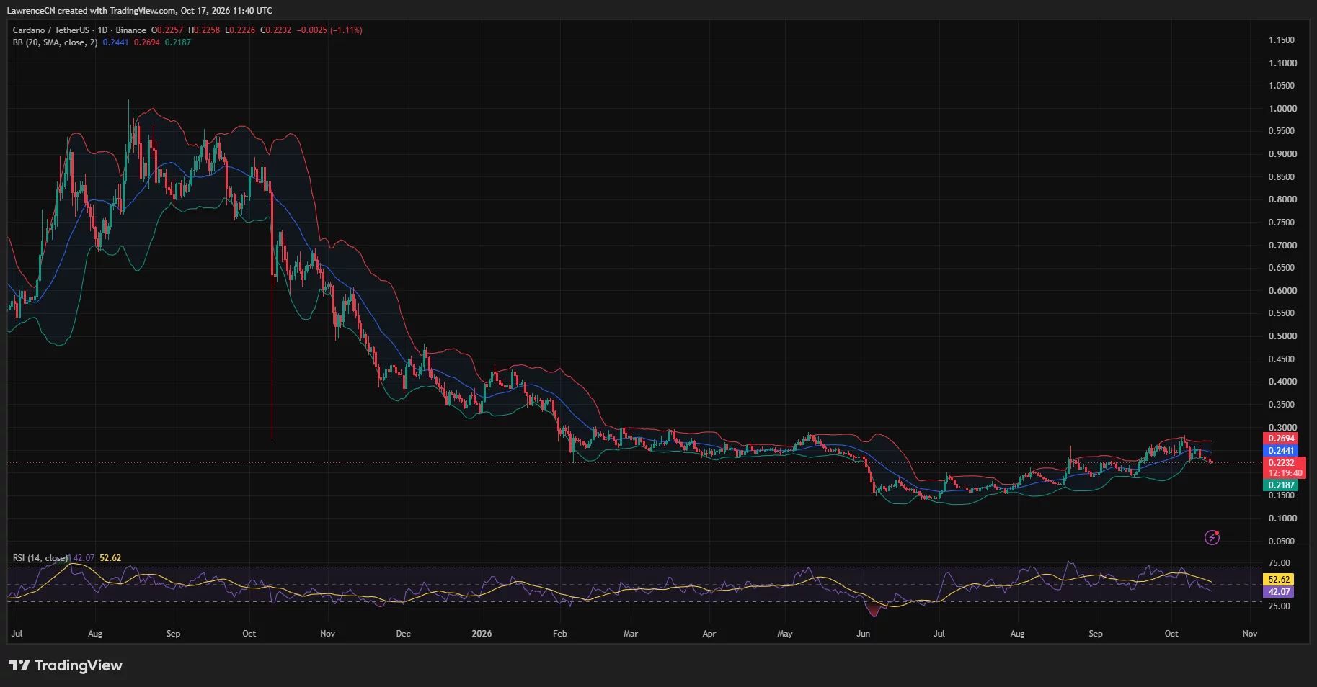Click the red 0.2694 value in BB legend
Image resolution: width=1317 pixels, height=687 pixels.
click(147, 42)
